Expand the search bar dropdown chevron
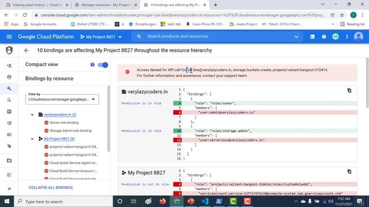369x207 pixels. (296, 37)
